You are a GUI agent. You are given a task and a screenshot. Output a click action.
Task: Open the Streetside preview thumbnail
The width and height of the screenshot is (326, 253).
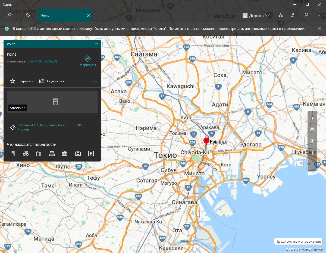click(52, 102)
